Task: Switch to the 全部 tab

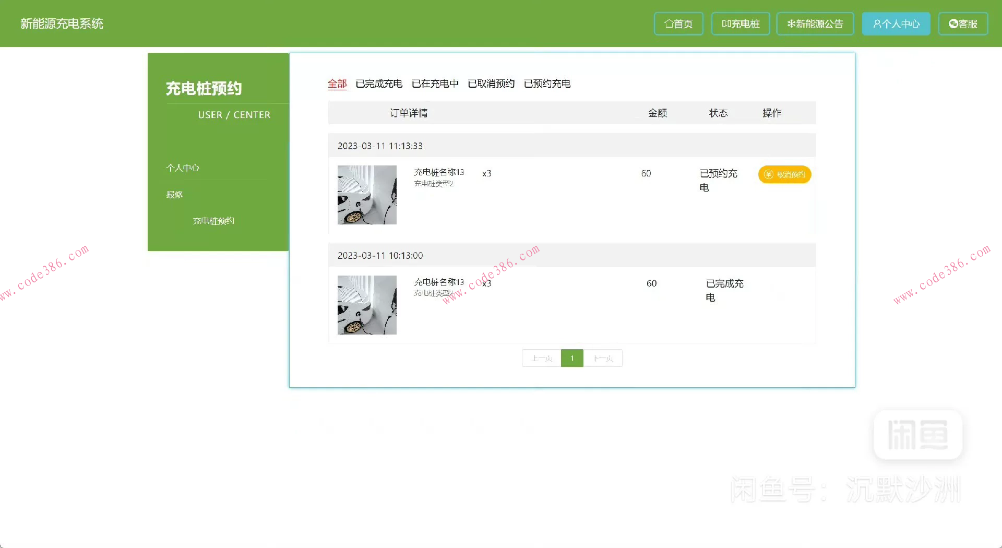Action: pyautogui.click(x=337, y=84)
